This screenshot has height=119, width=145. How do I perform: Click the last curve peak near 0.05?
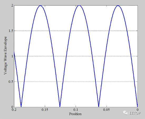(x=118, y=6)
